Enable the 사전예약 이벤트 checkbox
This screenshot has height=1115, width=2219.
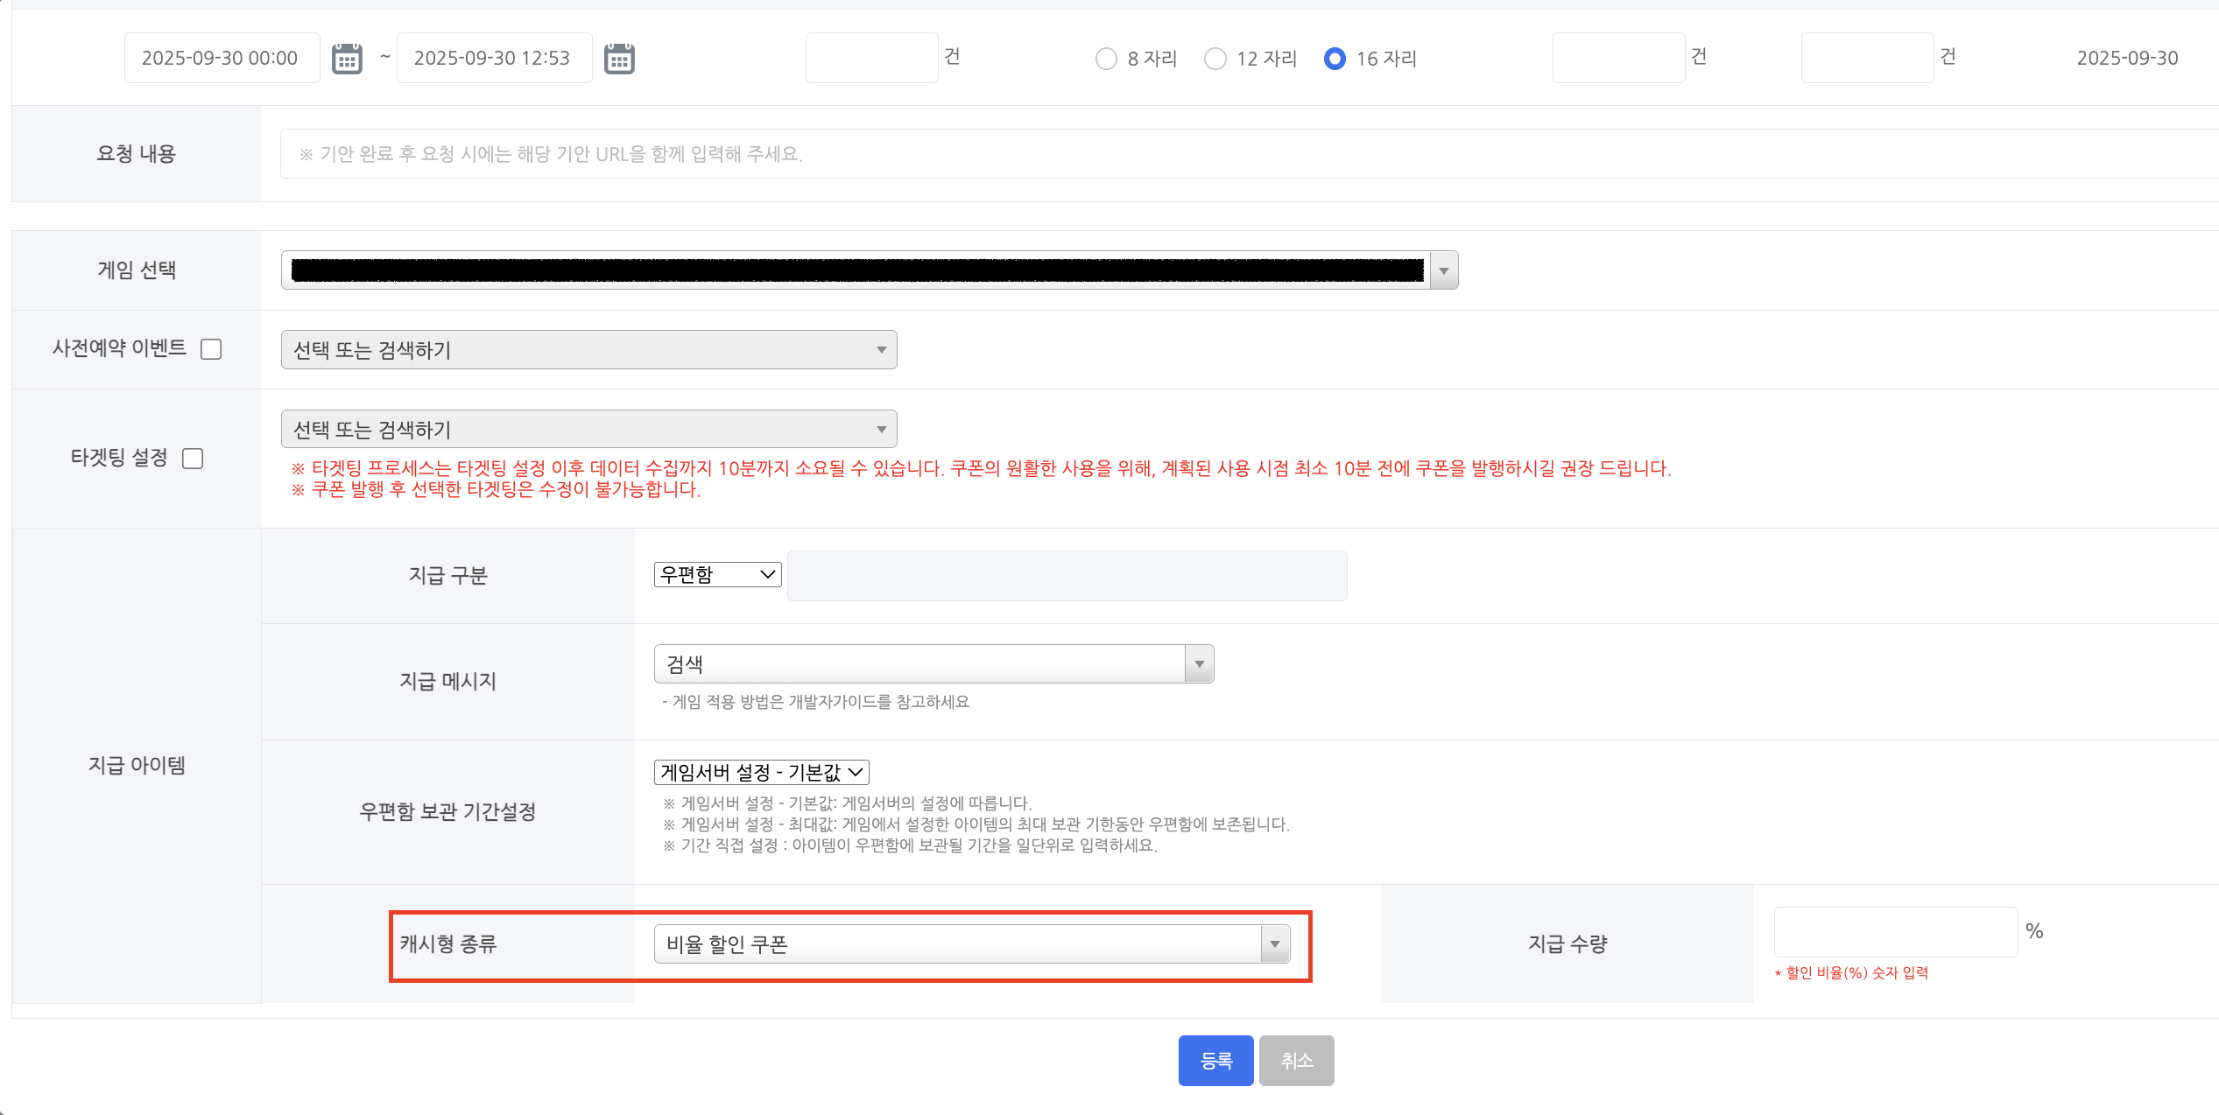click(x=211, y=349)
